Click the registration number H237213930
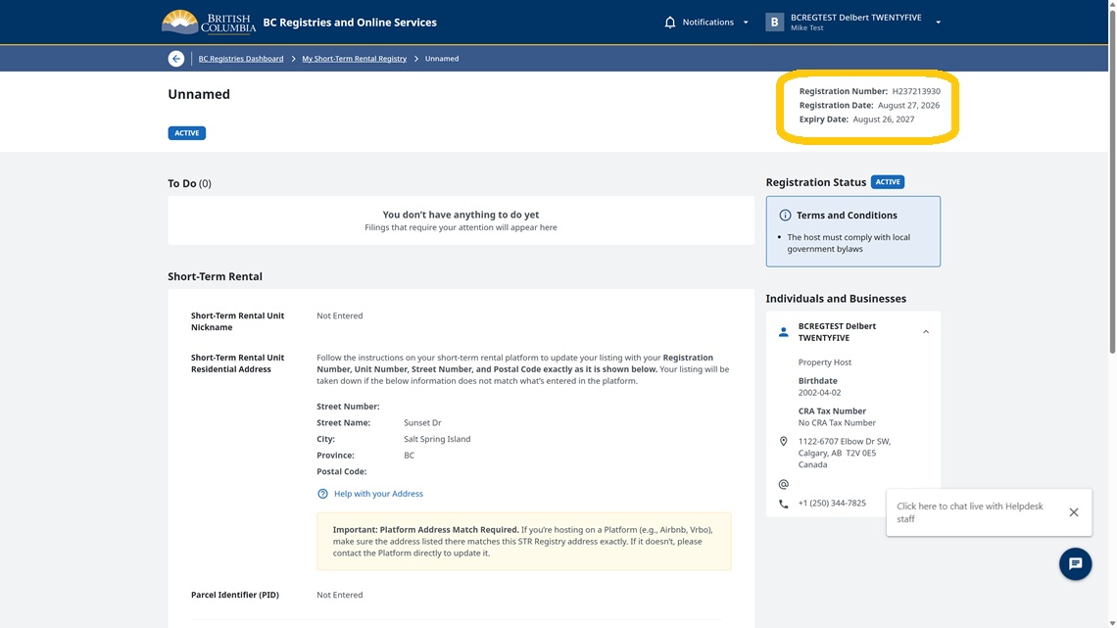This screenshot has width=1117, height=628. pos(915,91)
